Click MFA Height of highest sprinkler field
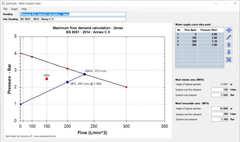This screenshot has height=142, width=240. pyautogui.click(x=220, y=109)
